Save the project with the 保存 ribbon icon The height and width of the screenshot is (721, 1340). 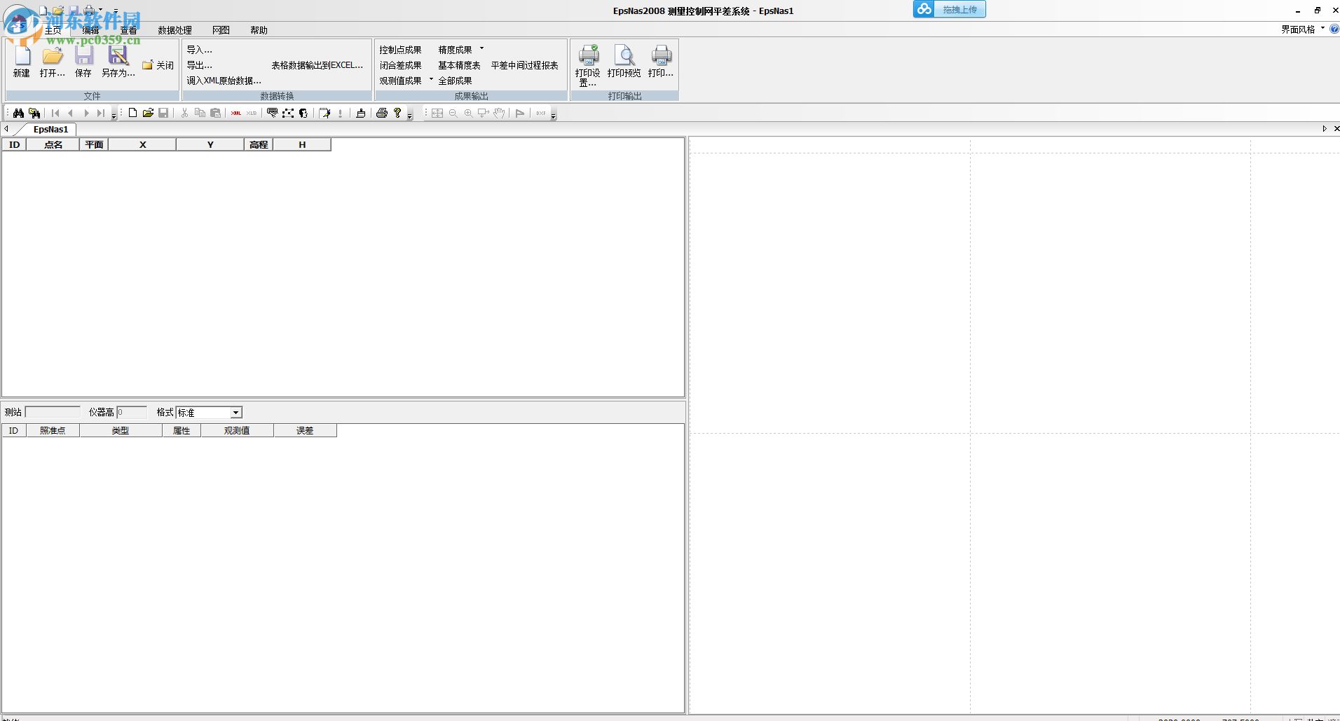point(83,62)
